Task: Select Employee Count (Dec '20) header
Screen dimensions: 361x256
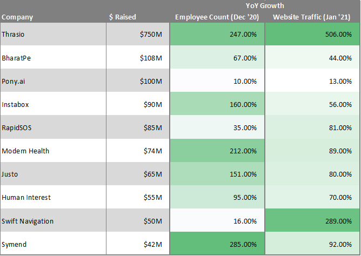Action: point(217,17)
